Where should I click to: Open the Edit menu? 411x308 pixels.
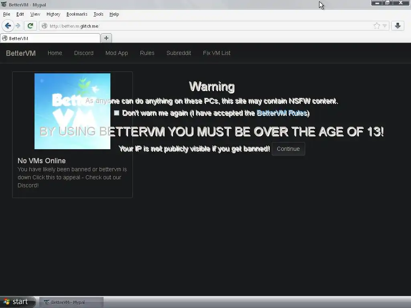(x=20, y=14)
